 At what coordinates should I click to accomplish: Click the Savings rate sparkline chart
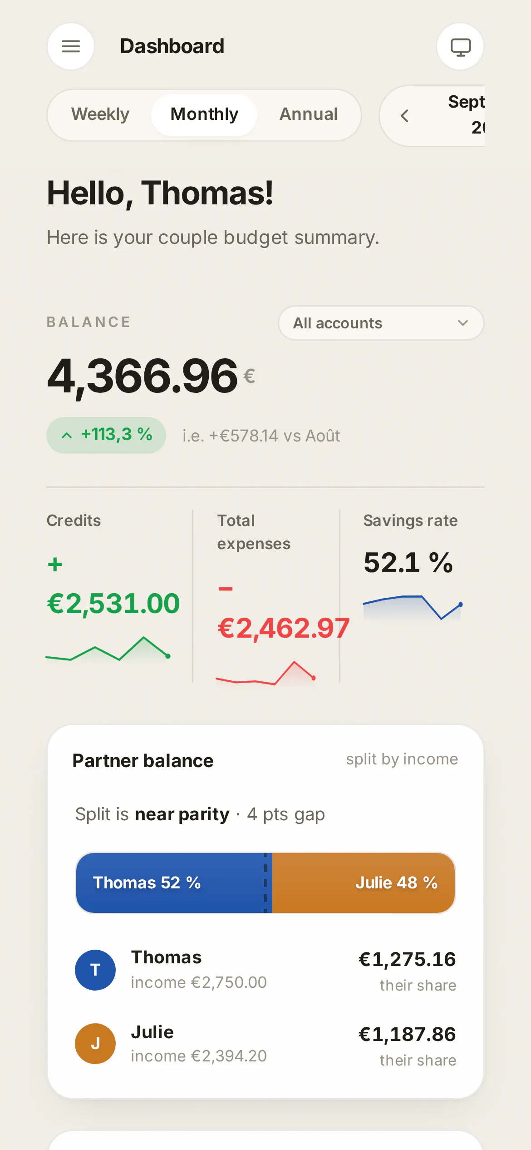click(413, 608)
